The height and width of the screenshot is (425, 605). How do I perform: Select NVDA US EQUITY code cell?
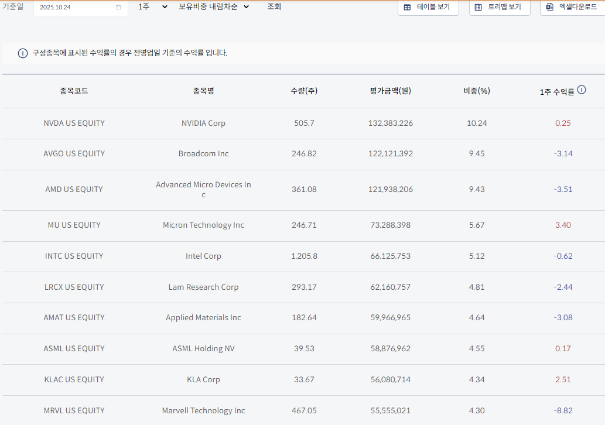[x=74, y=124]
